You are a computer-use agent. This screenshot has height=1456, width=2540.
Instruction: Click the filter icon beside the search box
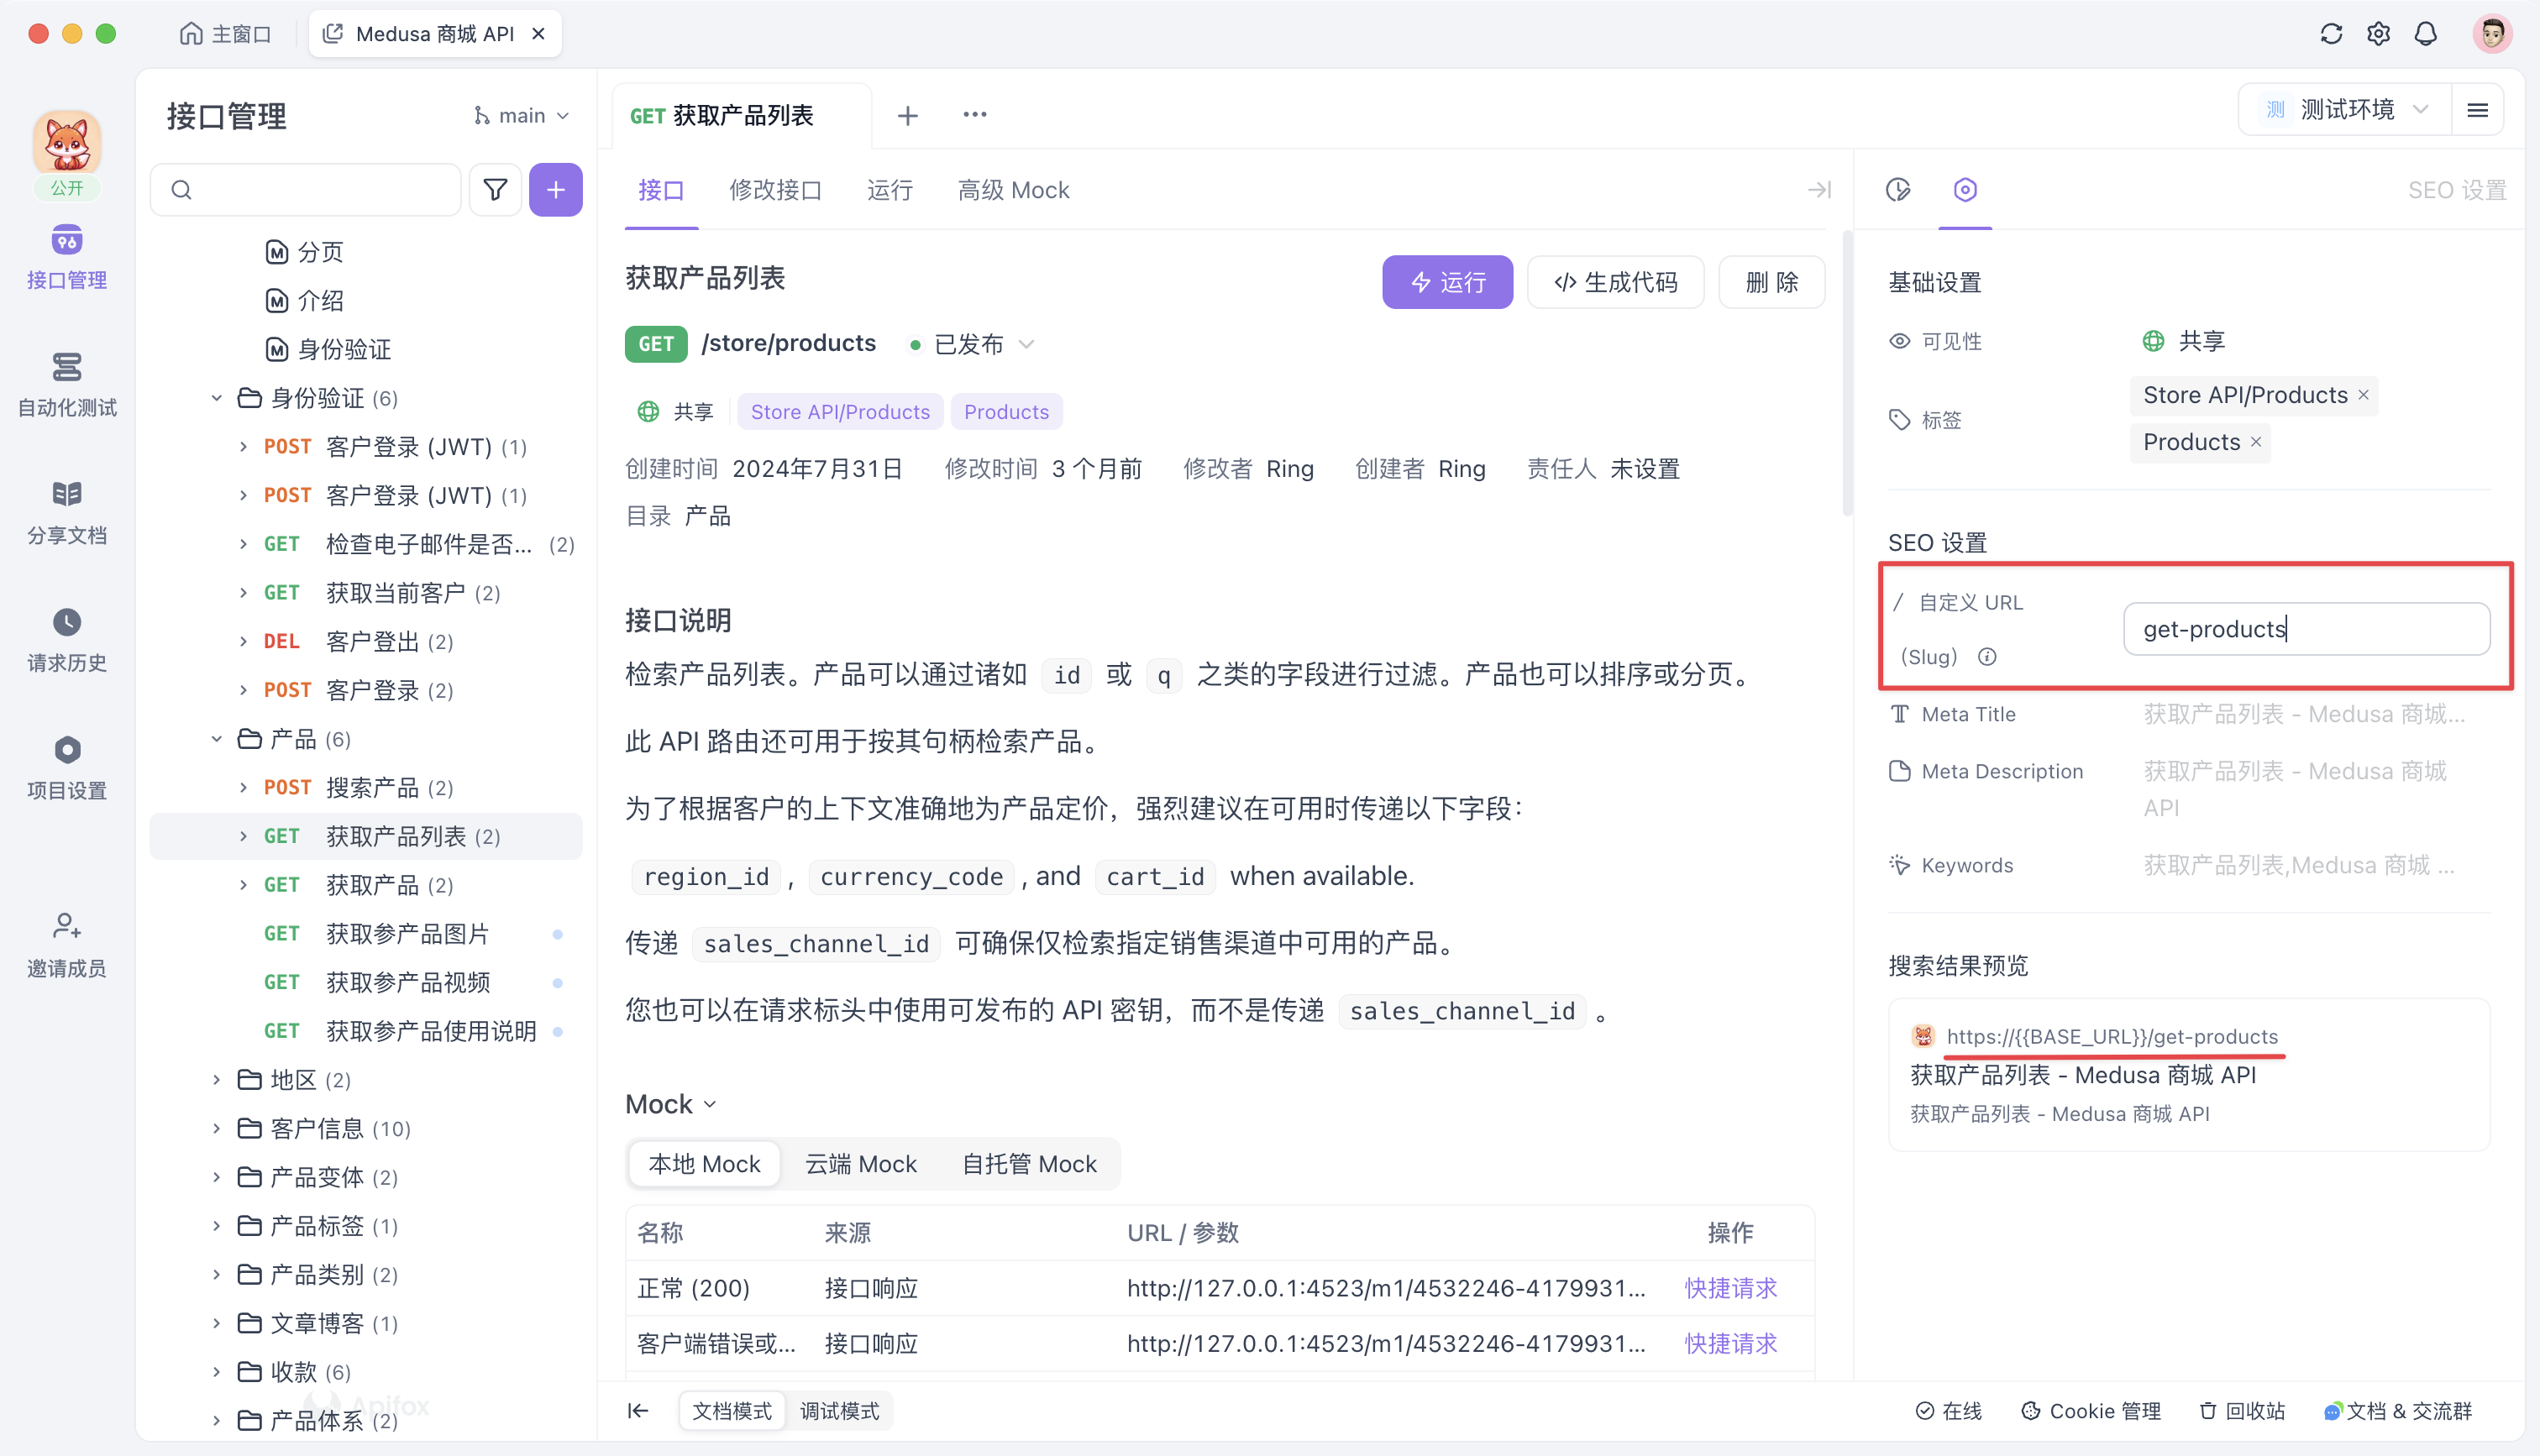[x=495, y=189]
